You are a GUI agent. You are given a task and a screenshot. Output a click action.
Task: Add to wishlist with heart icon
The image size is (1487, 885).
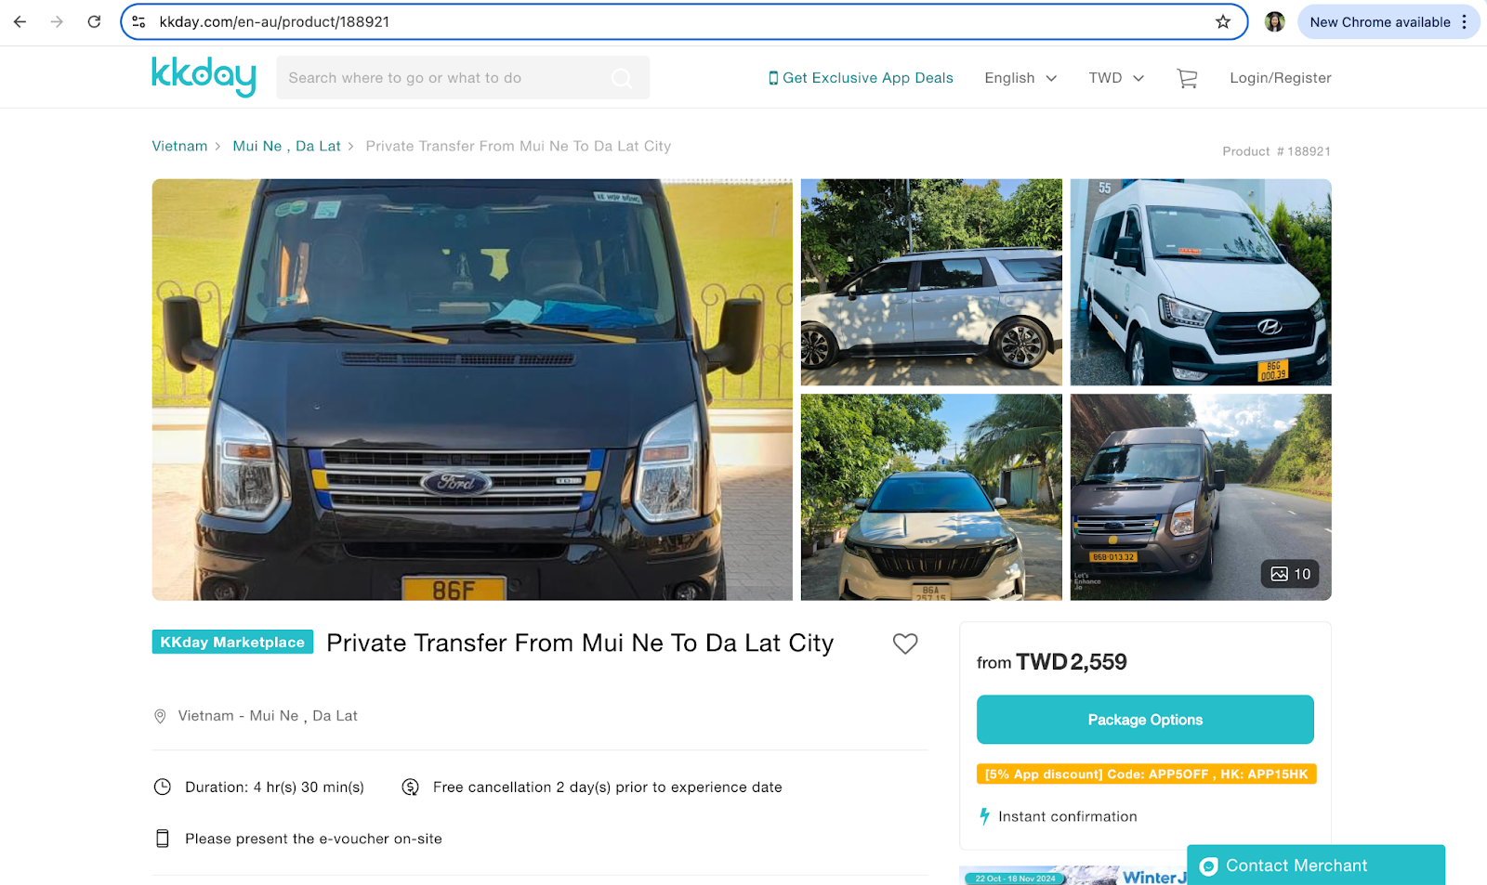905,644
